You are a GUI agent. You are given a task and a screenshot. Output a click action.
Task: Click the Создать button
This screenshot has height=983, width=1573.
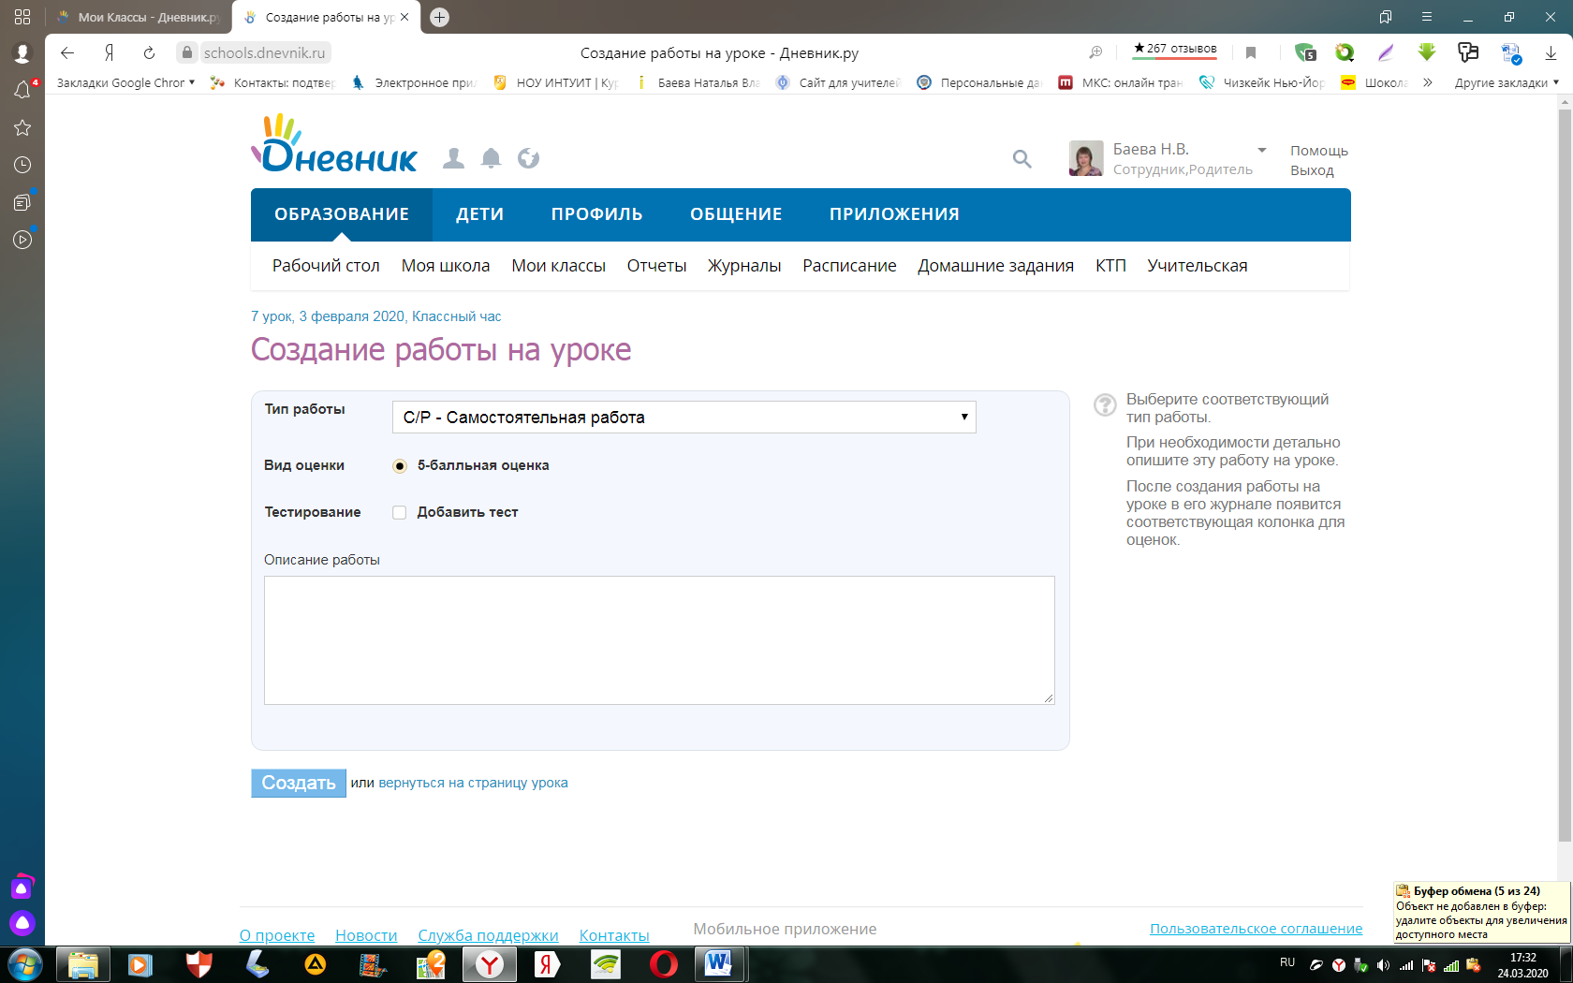299,783
